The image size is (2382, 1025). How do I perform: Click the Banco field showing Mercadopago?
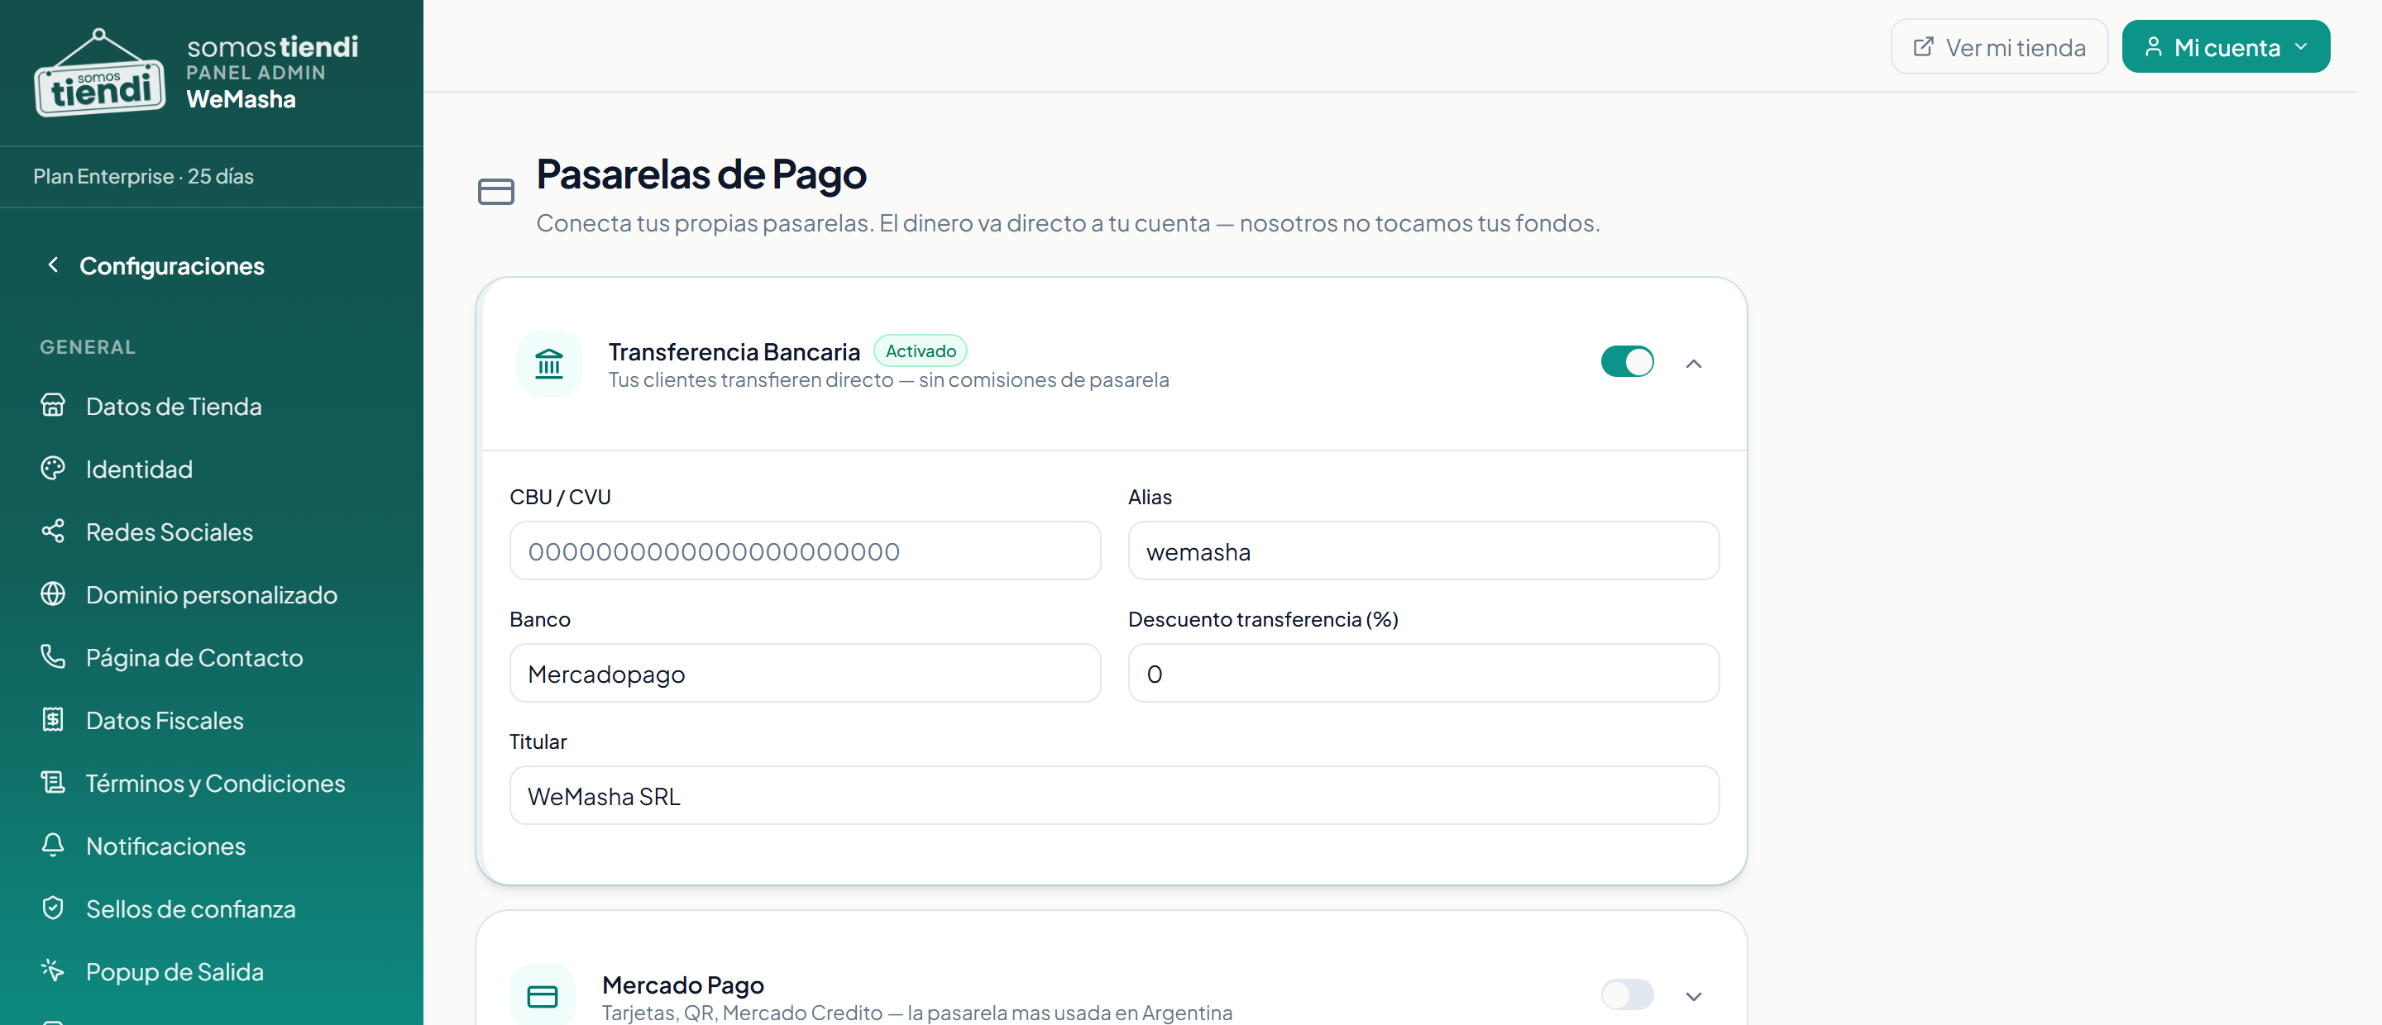click(805, 673)
